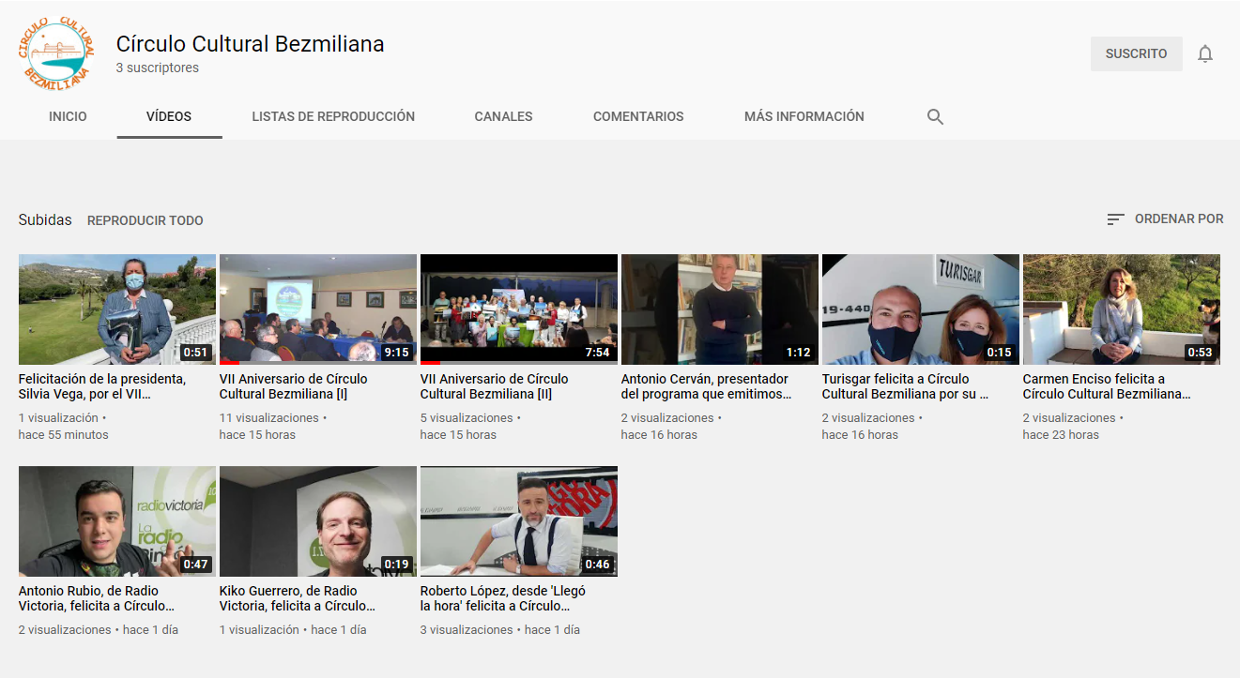Open Silvia Vega's felicitation video link
Screen dimensions: 1240x678
(x=116, y=309)
